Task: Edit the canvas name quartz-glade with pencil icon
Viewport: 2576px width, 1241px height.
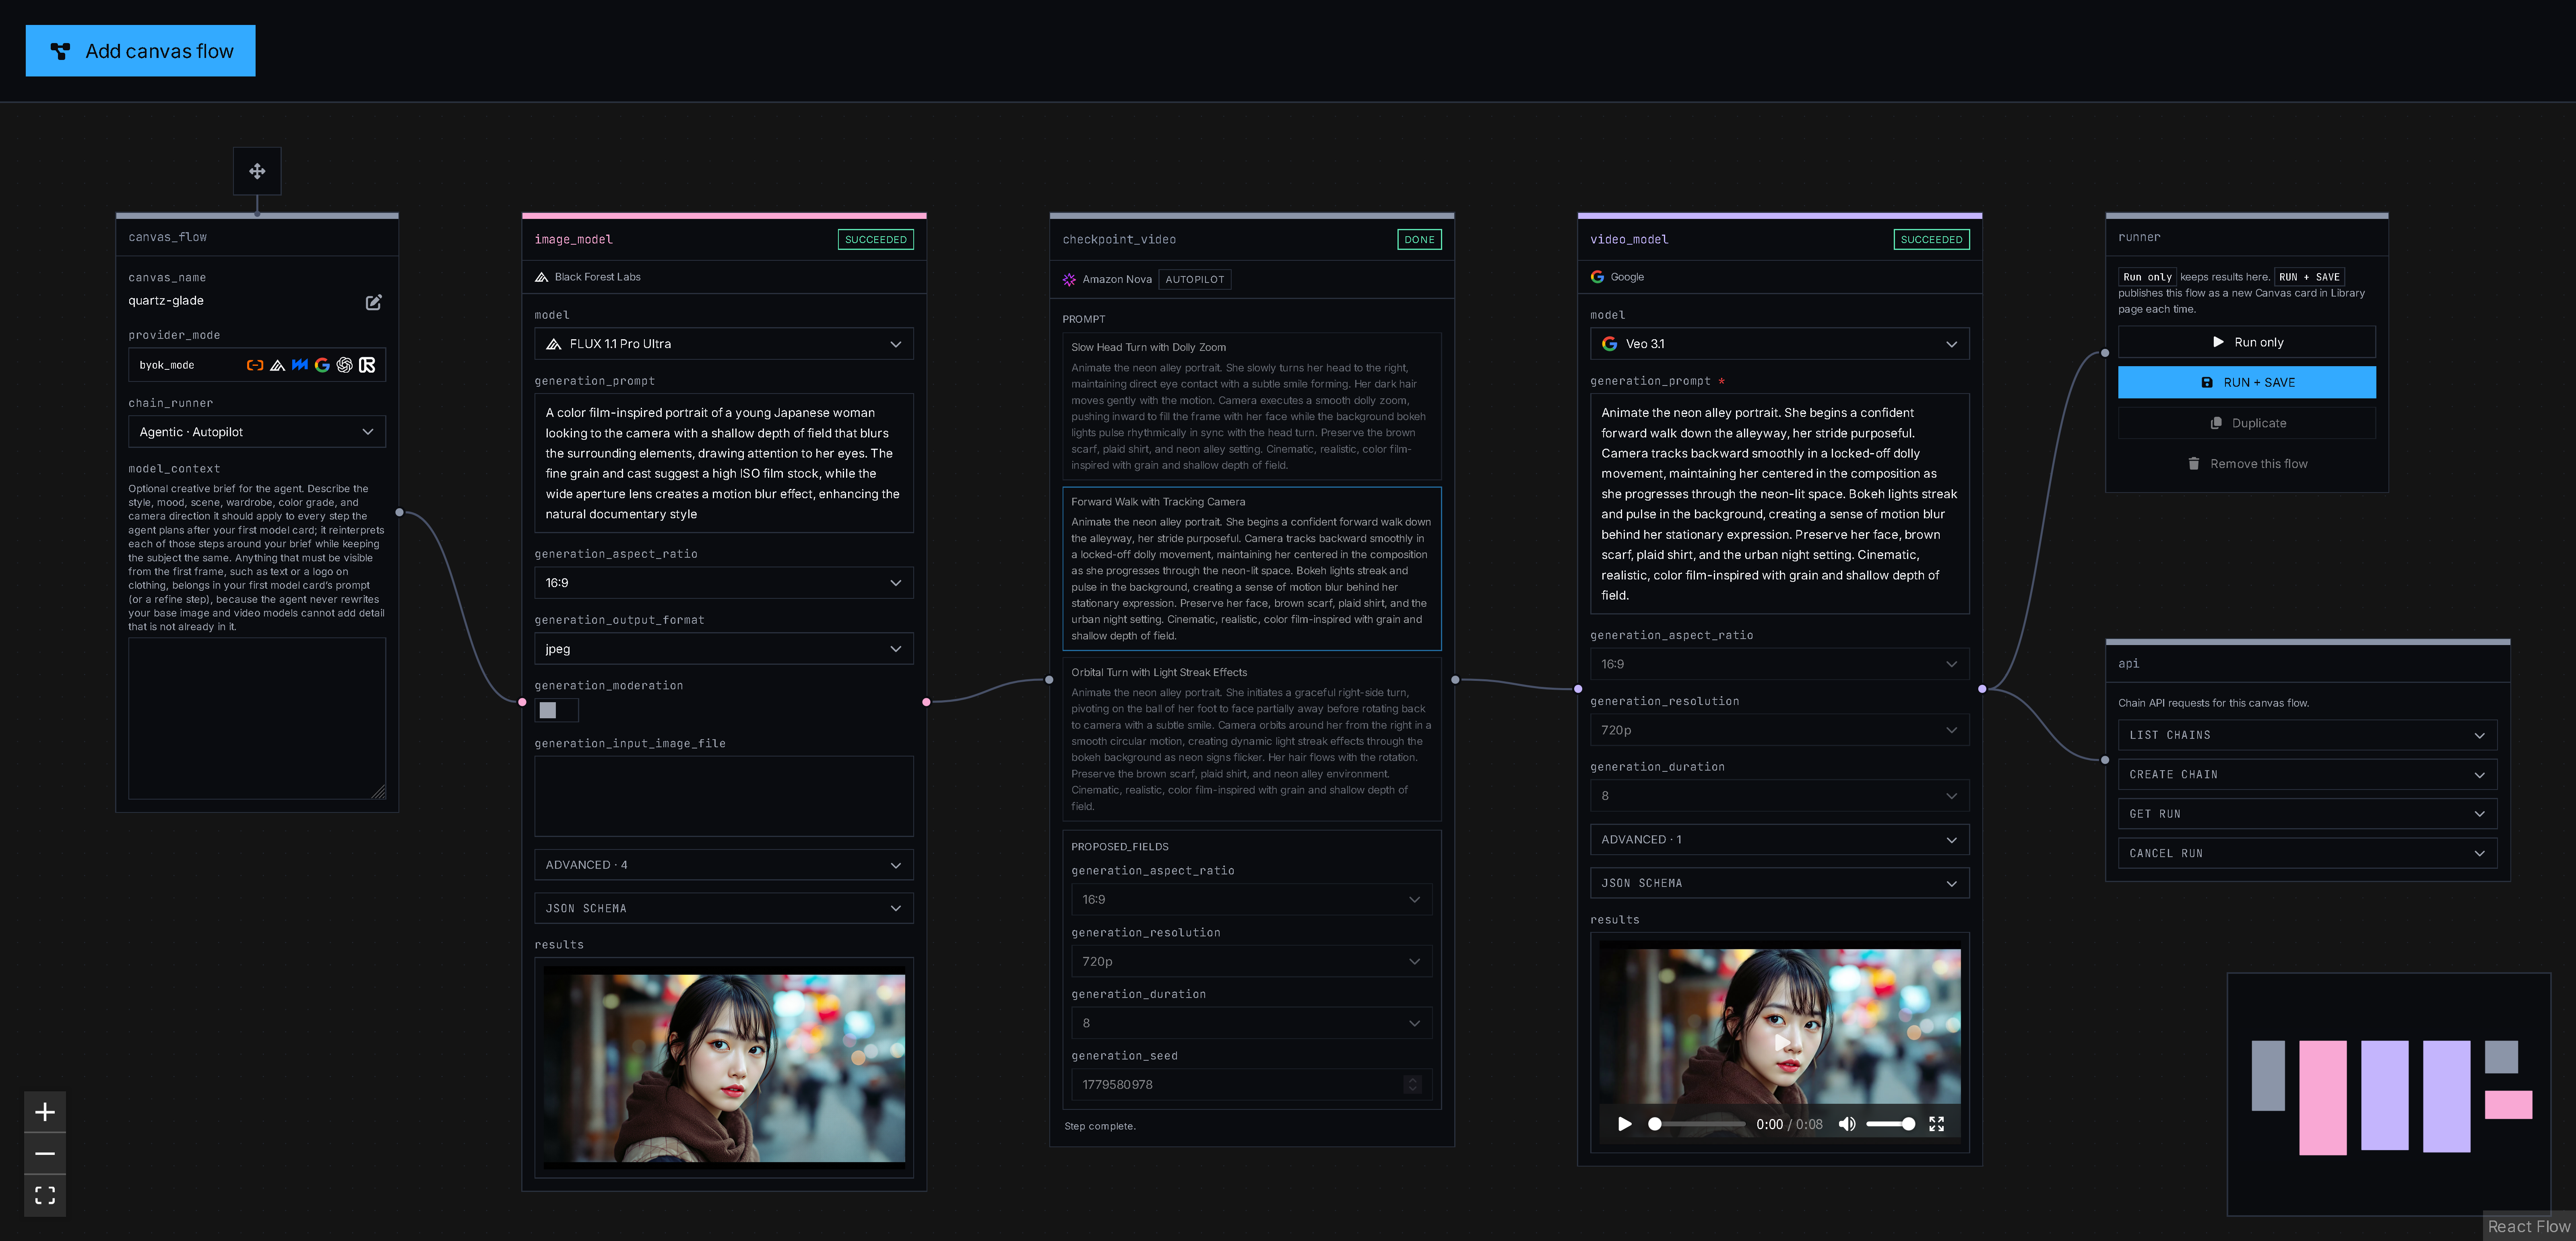Action: (373, 302)
